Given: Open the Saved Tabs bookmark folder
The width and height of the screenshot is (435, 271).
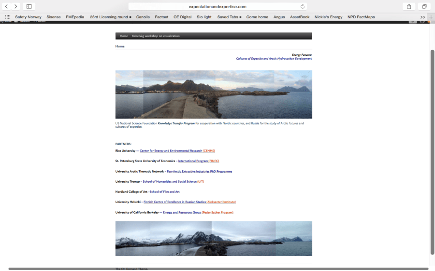Looking at the screenshot, I should pyautogui.click(x=229, y=17).
